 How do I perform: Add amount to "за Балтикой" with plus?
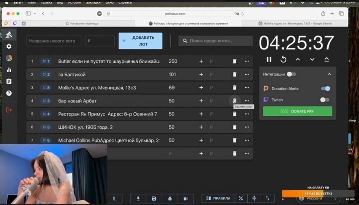(201, 74)
